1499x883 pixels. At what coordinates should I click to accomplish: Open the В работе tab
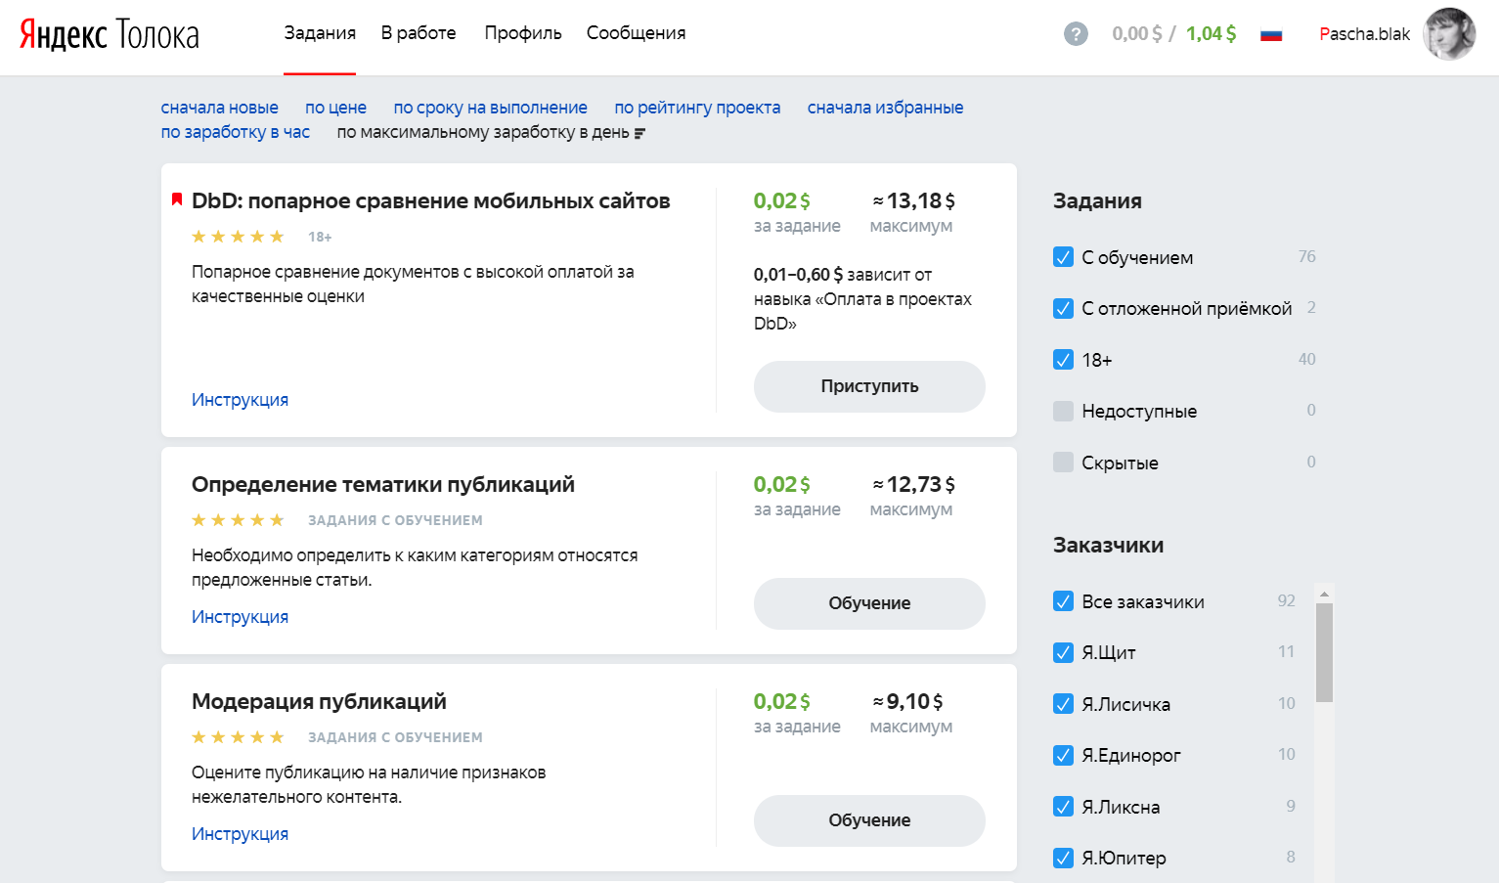419,33
